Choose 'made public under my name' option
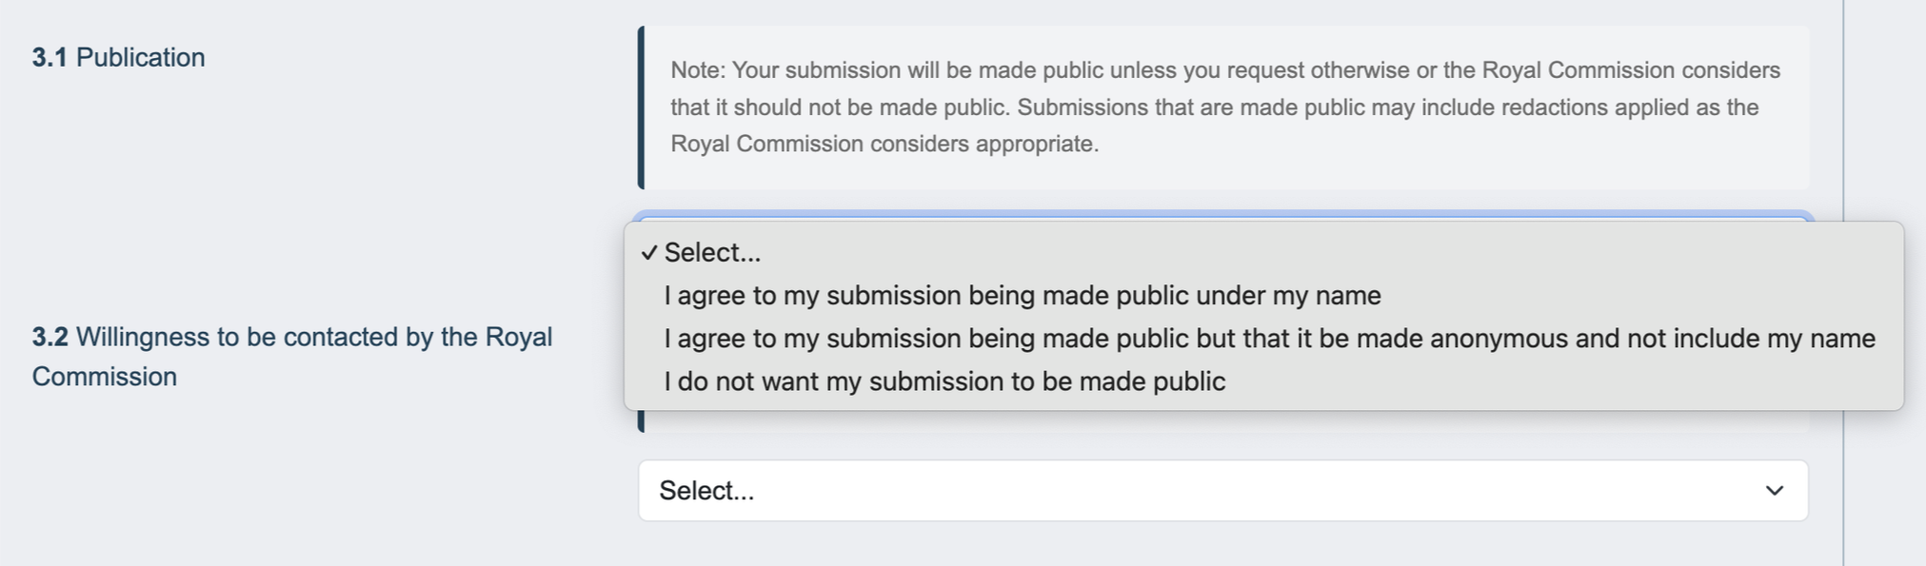 [1022, 296]
